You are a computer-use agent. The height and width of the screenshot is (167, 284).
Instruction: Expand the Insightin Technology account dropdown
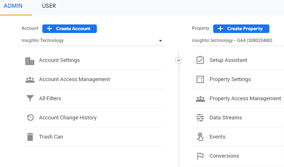coord(160,41)
